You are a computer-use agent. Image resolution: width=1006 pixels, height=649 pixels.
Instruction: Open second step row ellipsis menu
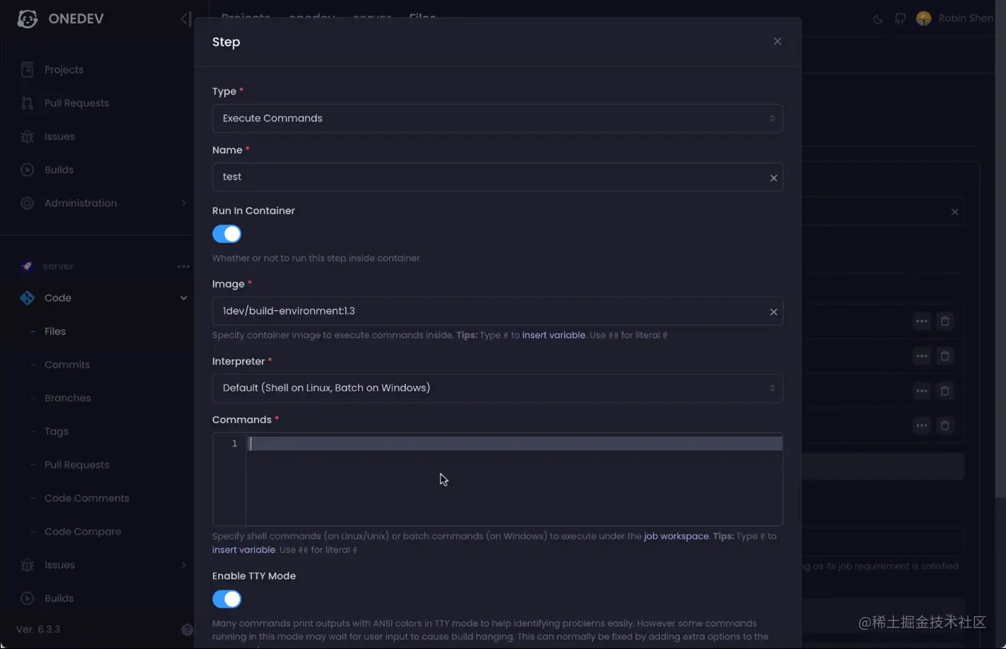[x=921, y=356]
